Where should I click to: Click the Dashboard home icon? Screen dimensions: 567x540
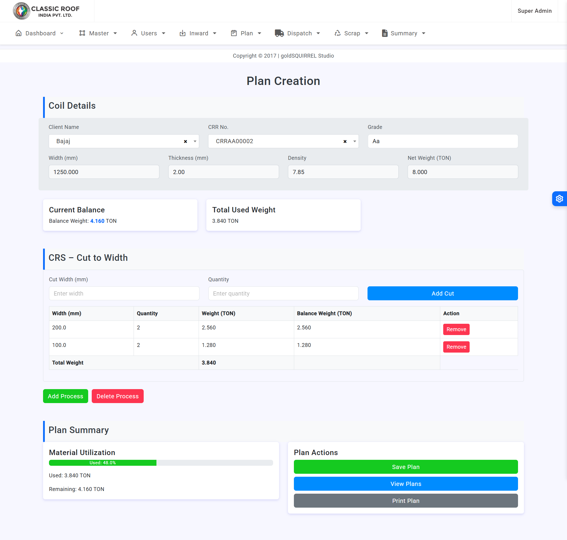pyautogui.click(x=18, y=33)
